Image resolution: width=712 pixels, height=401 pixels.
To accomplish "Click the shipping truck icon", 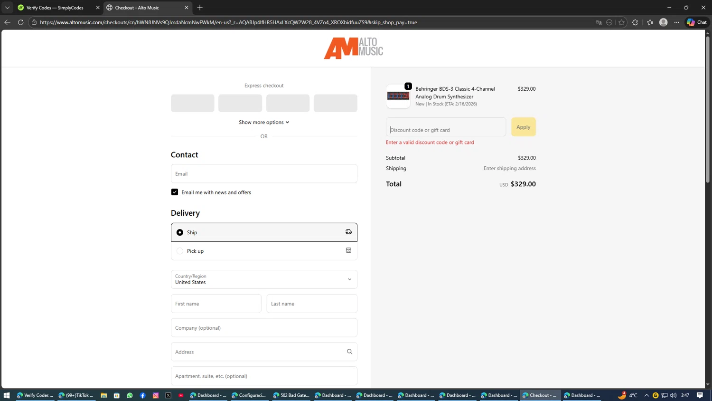I will tap(348, 232).
